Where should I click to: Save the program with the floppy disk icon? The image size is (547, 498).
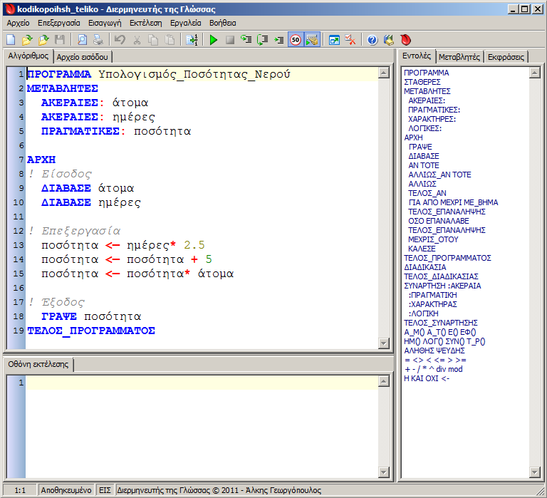click(60, 40)
